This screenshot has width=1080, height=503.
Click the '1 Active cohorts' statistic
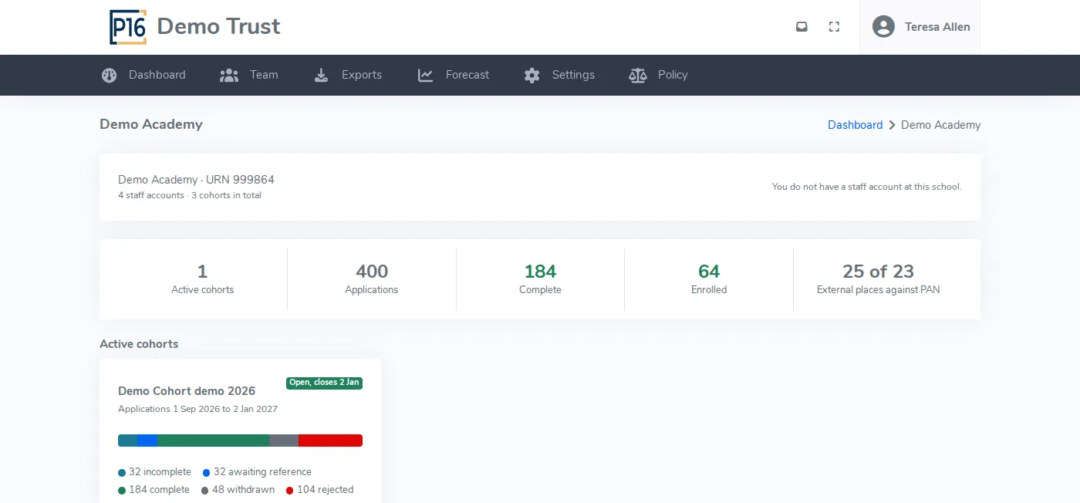pos(202,279)
